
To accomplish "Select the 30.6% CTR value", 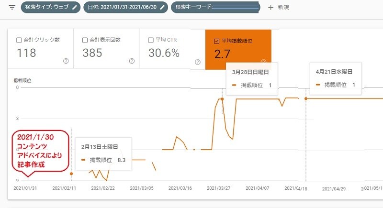I will (164, 53).
